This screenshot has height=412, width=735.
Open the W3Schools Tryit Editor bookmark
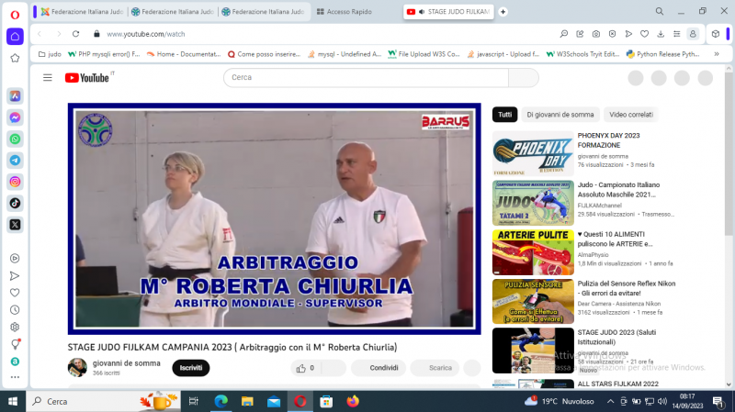point(583,54)
